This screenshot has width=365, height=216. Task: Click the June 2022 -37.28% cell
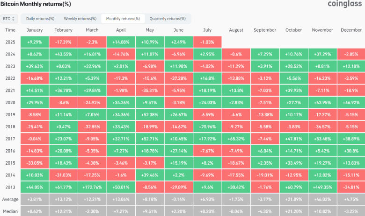coord(177,78)
